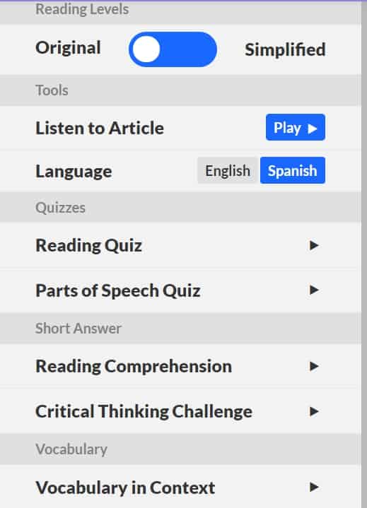The height and width of the screenshot is (508, 367).
Task: Click the Vocabulary in Context arrow icon
Action: (x=314, y=487)
